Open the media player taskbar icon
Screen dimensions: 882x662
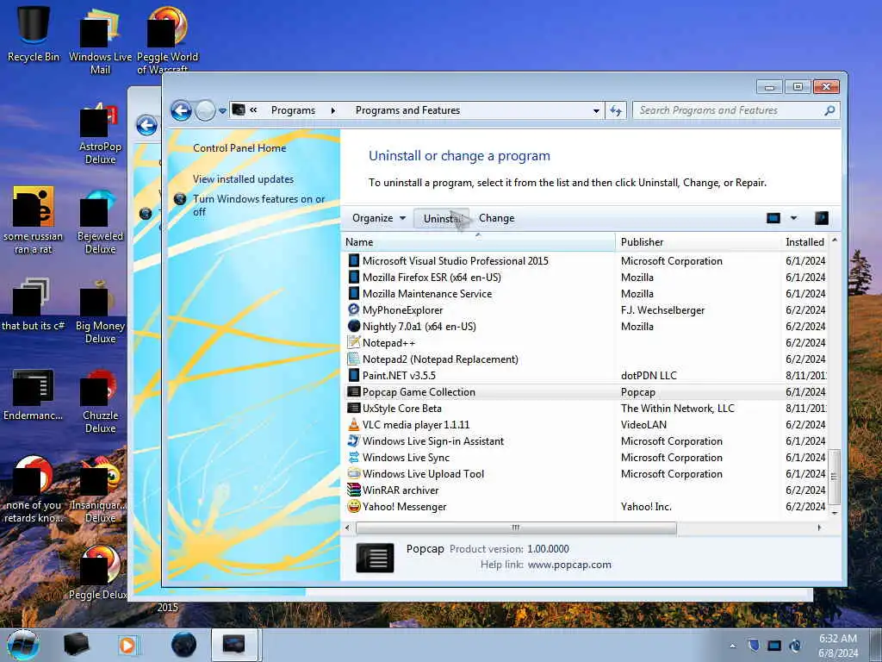pyautogui.click(x=127, y=645)
